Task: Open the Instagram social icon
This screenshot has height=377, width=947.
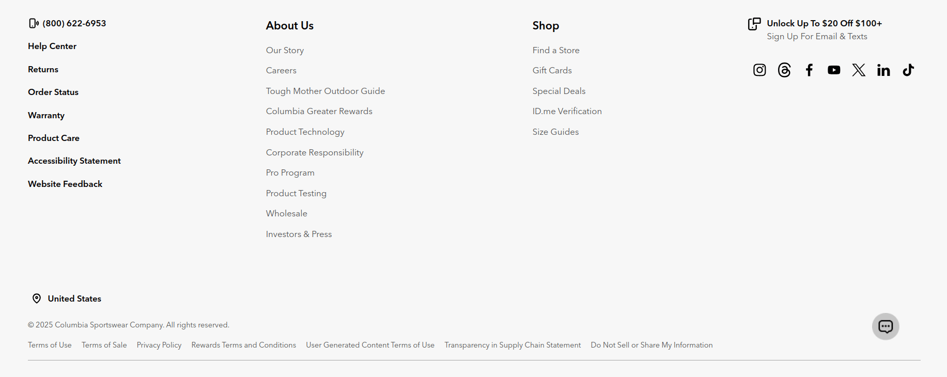Action: click(x=759, y=70)
